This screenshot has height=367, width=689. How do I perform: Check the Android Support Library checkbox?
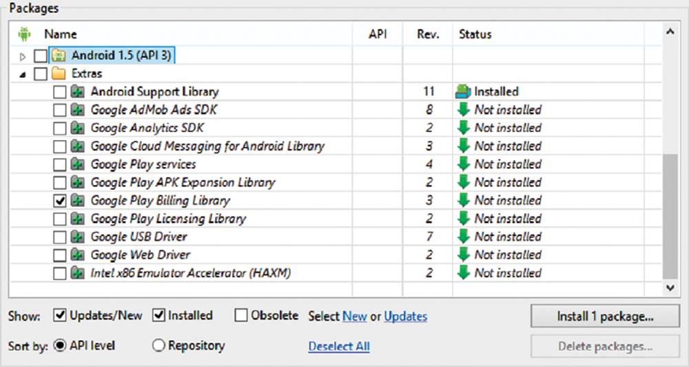[x=59, y=92]
